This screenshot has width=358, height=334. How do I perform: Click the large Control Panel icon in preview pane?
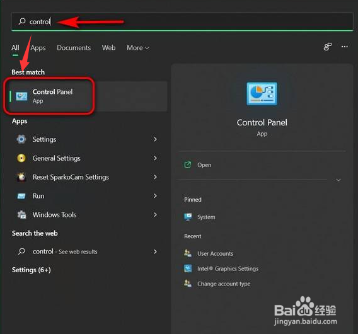pos(262,94)
